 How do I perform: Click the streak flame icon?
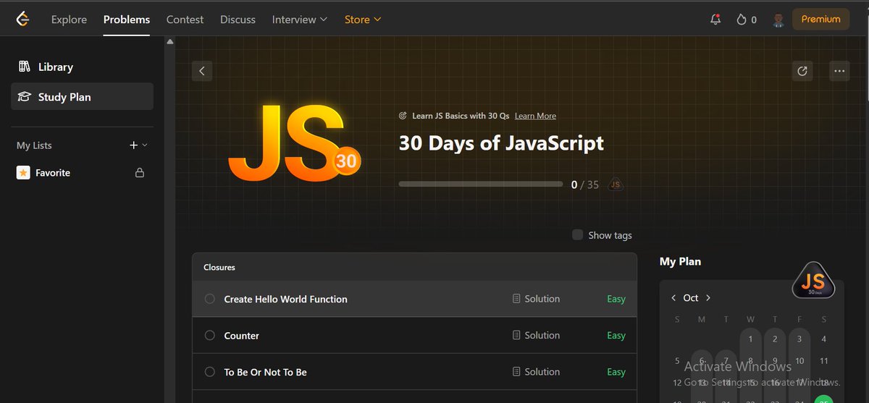pos(741,20)
